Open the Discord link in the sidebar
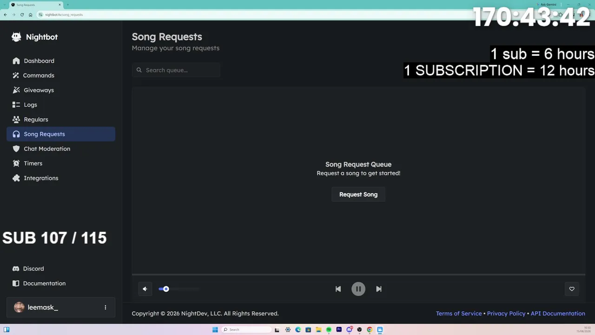Screen dimensions: 595x335 [61, 268]
